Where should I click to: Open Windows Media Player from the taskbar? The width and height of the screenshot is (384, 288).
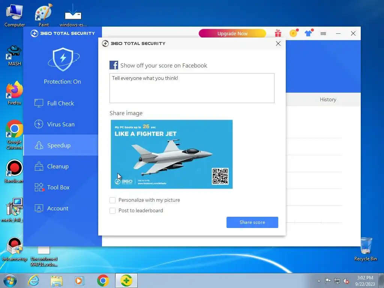click(79, 280)
